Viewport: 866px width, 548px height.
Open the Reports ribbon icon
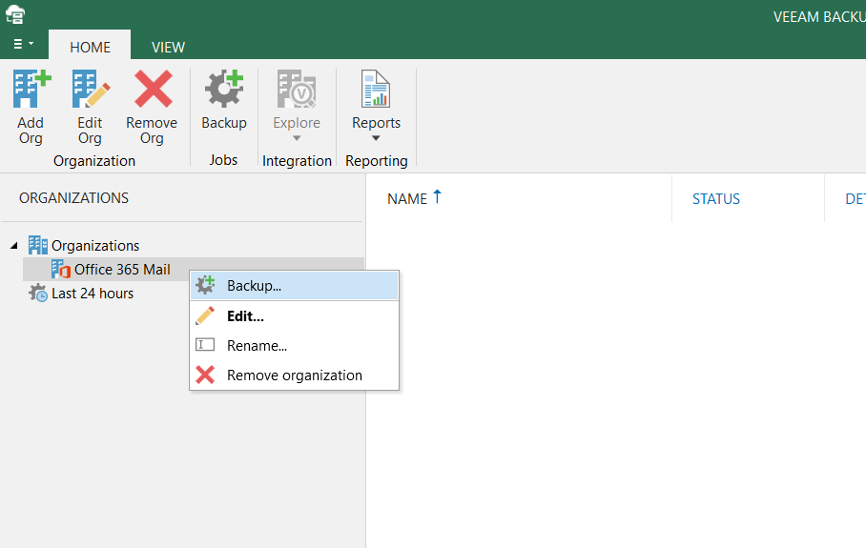coord(376,91)
